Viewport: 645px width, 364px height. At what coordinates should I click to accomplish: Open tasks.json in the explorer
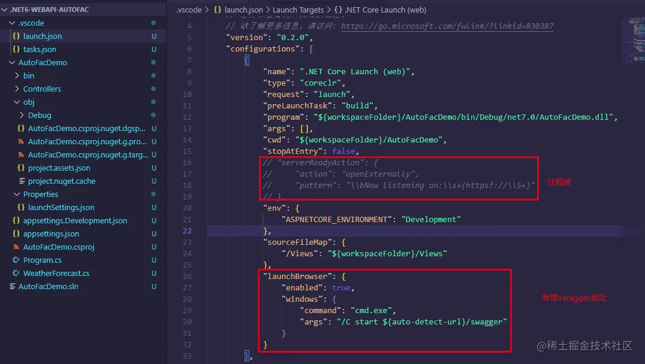click(x=40, y=49)
